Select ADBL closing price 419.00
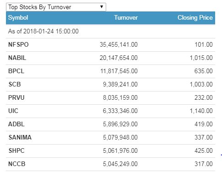 pyautogui.click(x=204, y=124)
